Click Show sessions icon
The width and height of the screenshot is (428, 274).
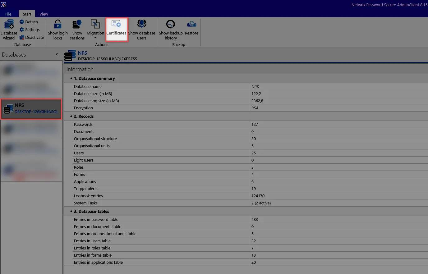77,24
